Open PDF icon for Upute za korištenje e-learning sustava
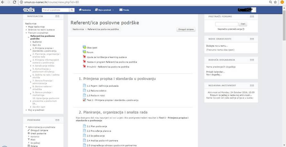The width and height of the screenshot is (286, 147). click(84, 57)
